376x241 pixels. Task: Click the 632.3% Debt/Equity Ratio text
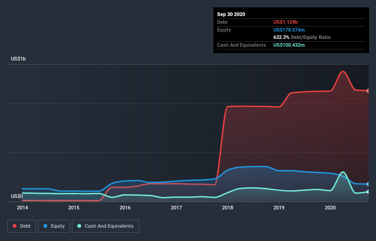(x=302, y=37)
